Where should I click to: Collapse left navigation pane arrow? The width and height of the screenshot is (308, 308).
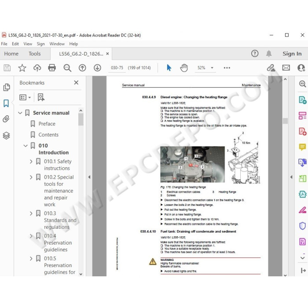(x=89, y=177)
